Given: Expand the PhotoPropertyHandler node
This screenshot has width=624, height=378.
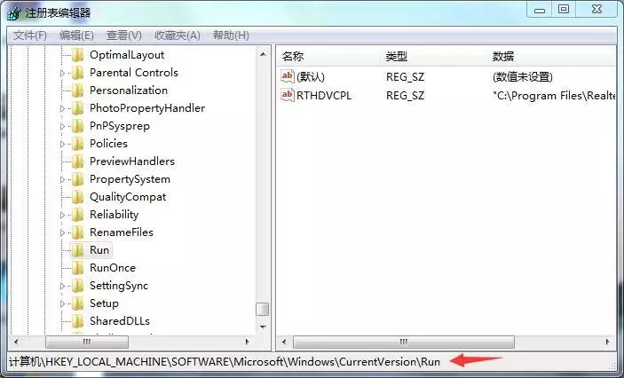Looking at the screenshot, I should tap(63, 108).
